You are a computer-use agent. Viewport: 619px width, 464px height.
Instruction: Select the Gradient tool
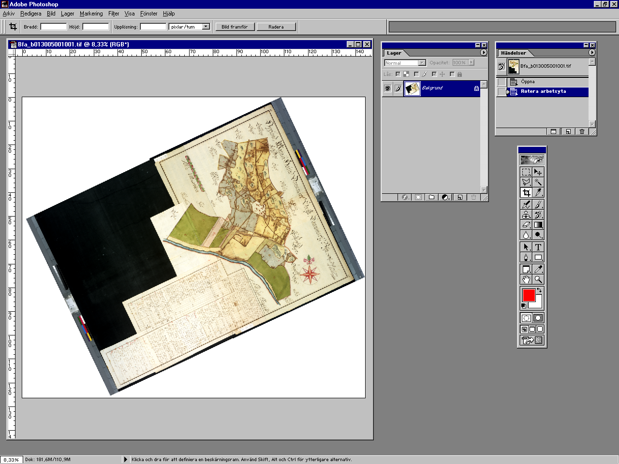click(538, 225)
